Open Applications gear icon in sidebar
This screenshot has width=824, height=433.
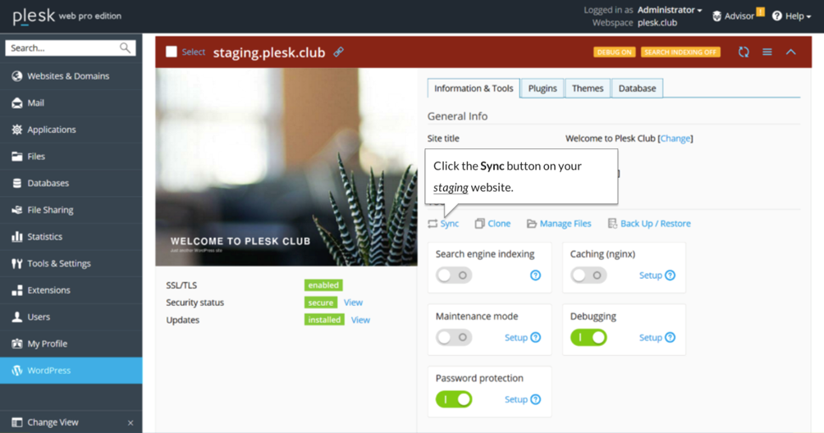tap(16, 130)
